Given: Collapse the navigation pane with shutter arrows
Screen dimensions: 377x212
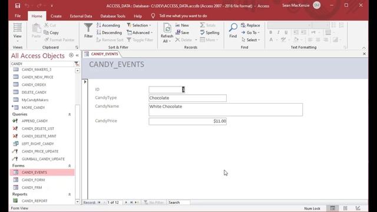Looking at the screenshot, I should point(77,55).
